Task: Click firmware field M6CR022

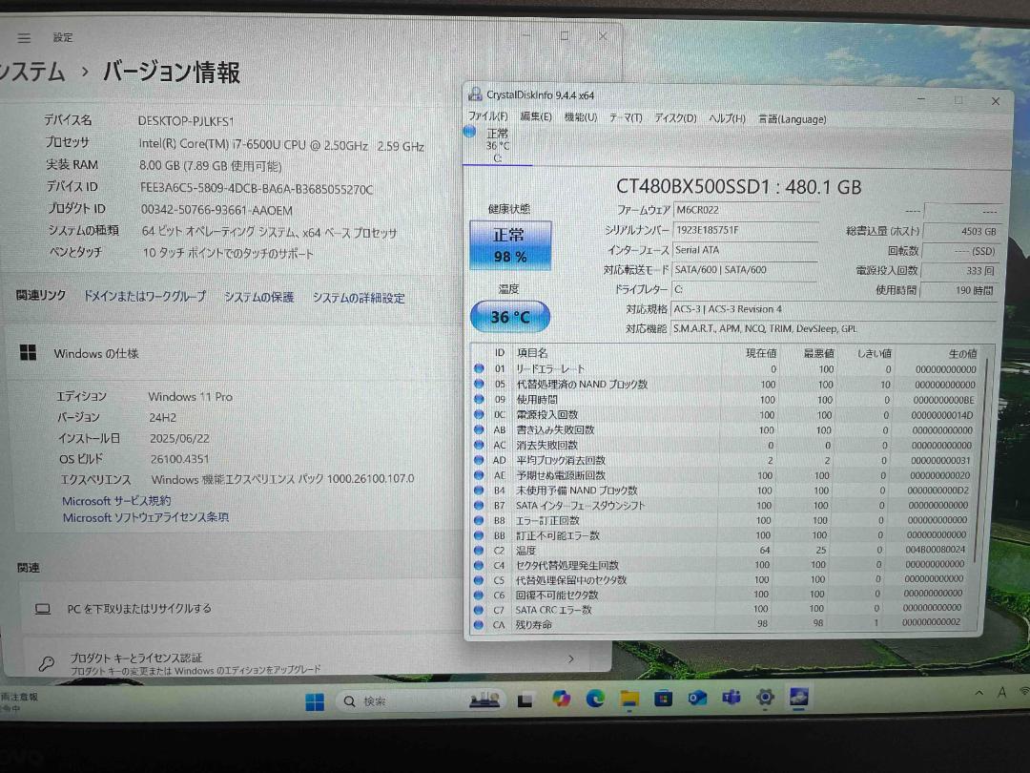Action: (x=746, y=210)
